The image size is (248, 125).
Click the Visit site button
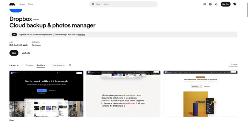click(26, 53)
